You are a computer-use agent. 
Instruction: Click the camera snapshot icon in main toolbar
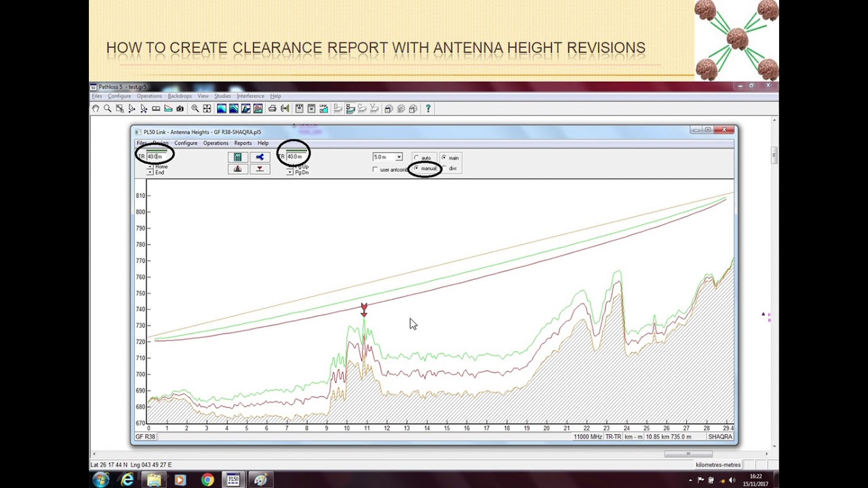click(180, 108)
